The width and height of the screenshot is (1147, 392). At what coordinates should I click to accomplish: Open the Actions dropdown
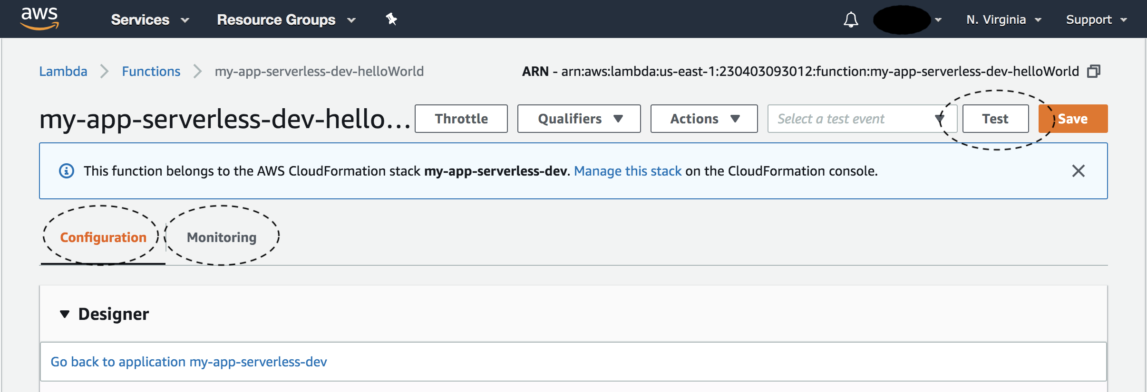[x=704, y=119]
